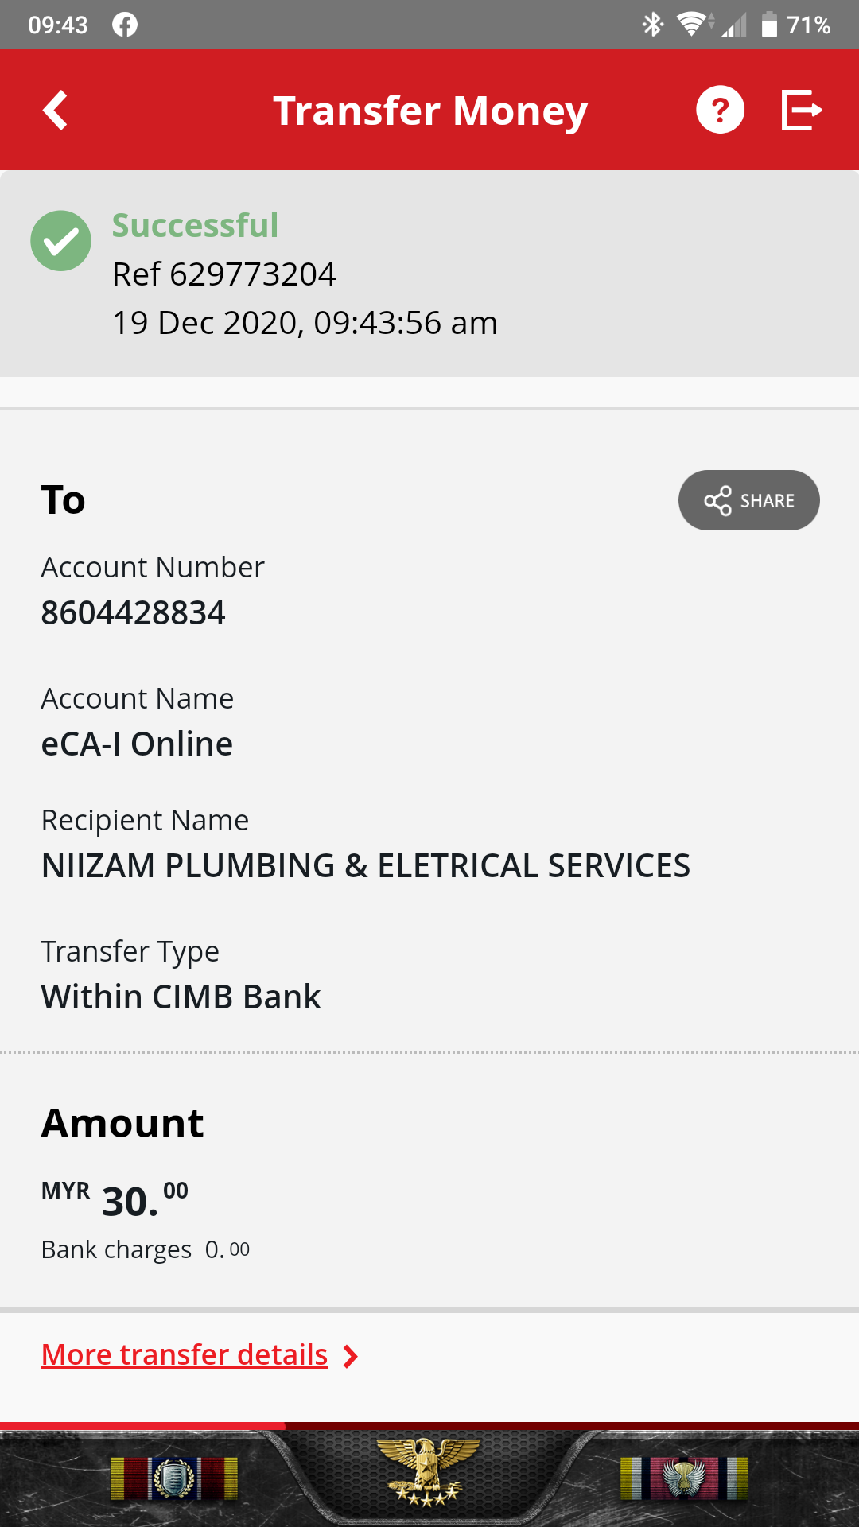This screenshot has width=859, height=1527.
Task: Tap the right winged ribbon badge
Action: click(684, 1478)
